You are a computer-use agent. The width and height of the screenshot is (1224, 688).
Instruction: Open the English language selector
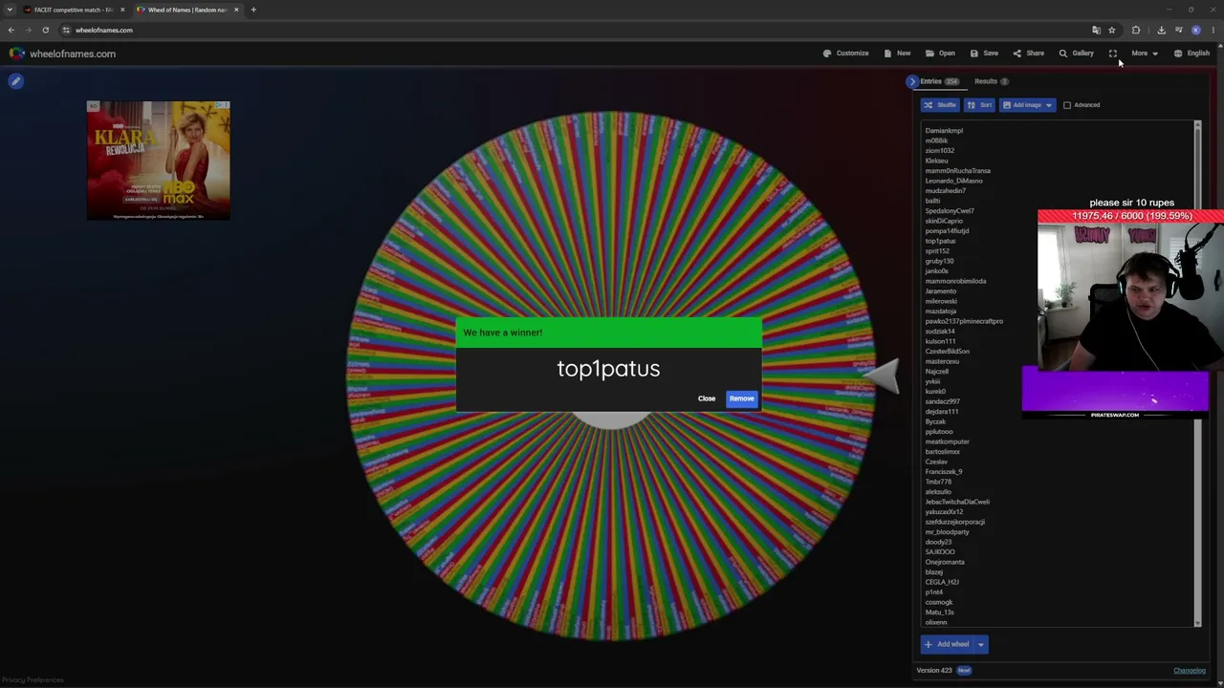(x=1191, y=54)
